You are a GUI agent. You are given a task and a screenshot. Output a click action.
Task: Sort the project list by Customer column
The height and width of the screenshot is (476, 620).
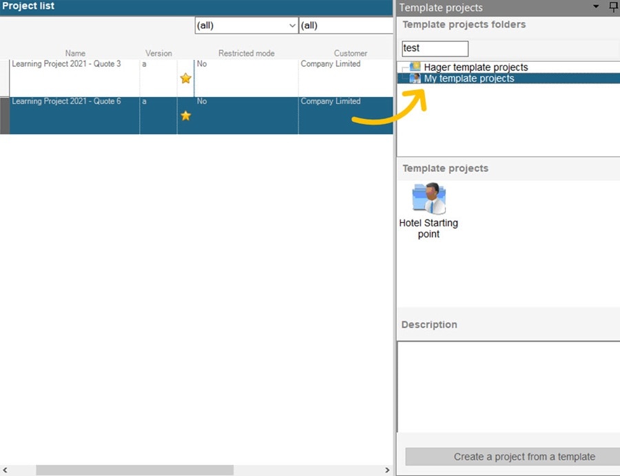point(350,53)
